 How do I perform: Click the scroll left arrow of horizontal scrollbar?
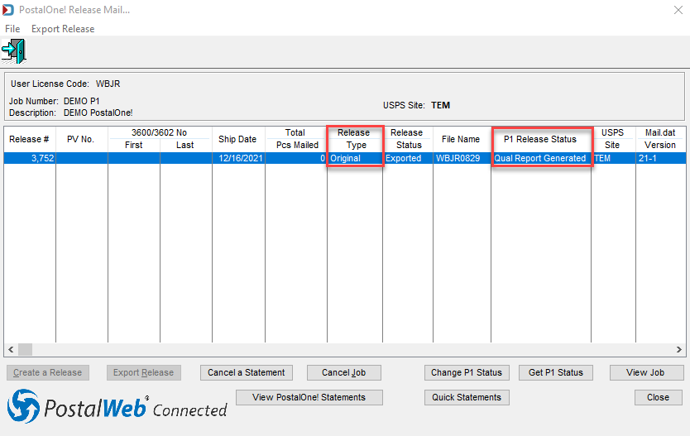point(11,349)
